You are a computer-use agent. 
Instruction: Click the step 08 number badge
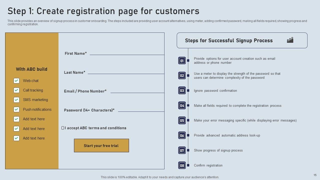pyautogui.click(x=182, y=165)
